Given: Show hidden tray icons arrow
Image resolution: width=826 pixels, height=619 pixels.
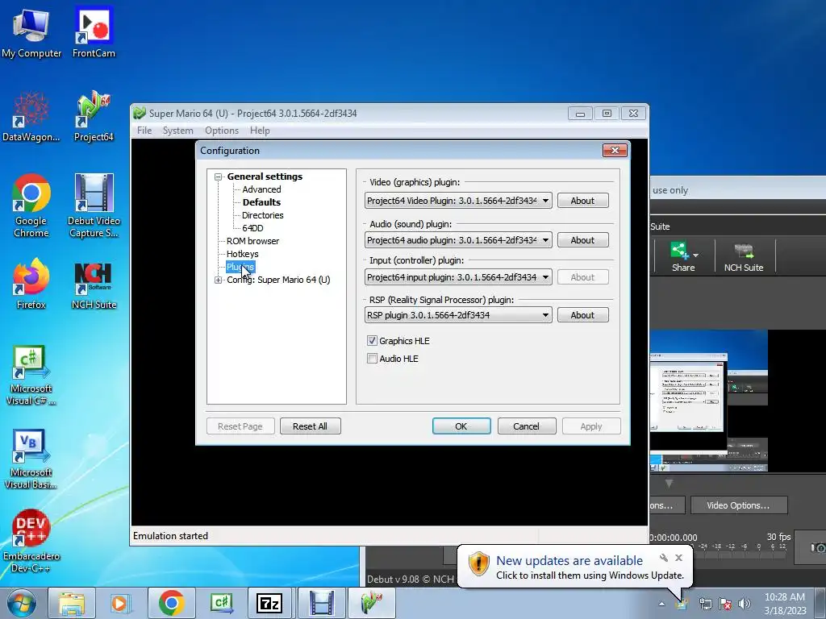Looking at the screenshot, I should click(x=661, y=604).
